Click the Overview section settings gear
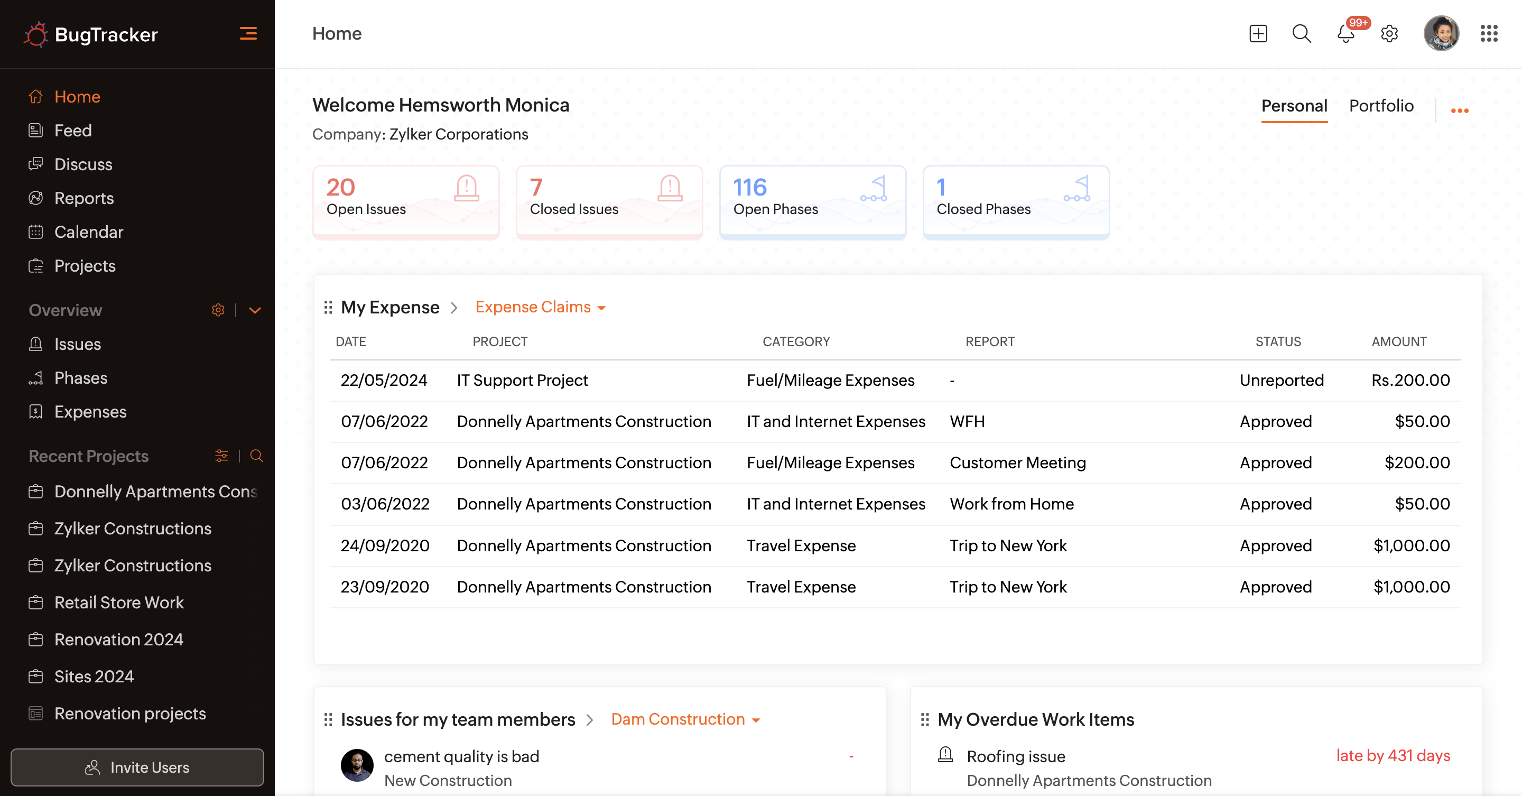Viewport: 1522px width, 796px height. coord(218,310)
